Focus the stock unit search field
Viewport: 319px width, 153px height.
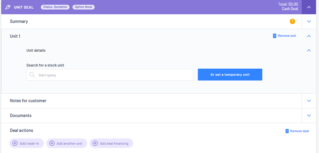pos(110,75)
